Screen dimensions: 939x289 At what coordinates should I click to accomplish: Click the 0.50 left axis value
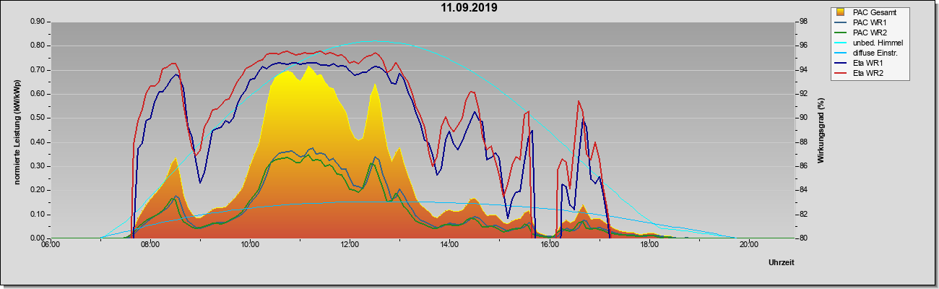pyautogui.click(x=38, y=118)
